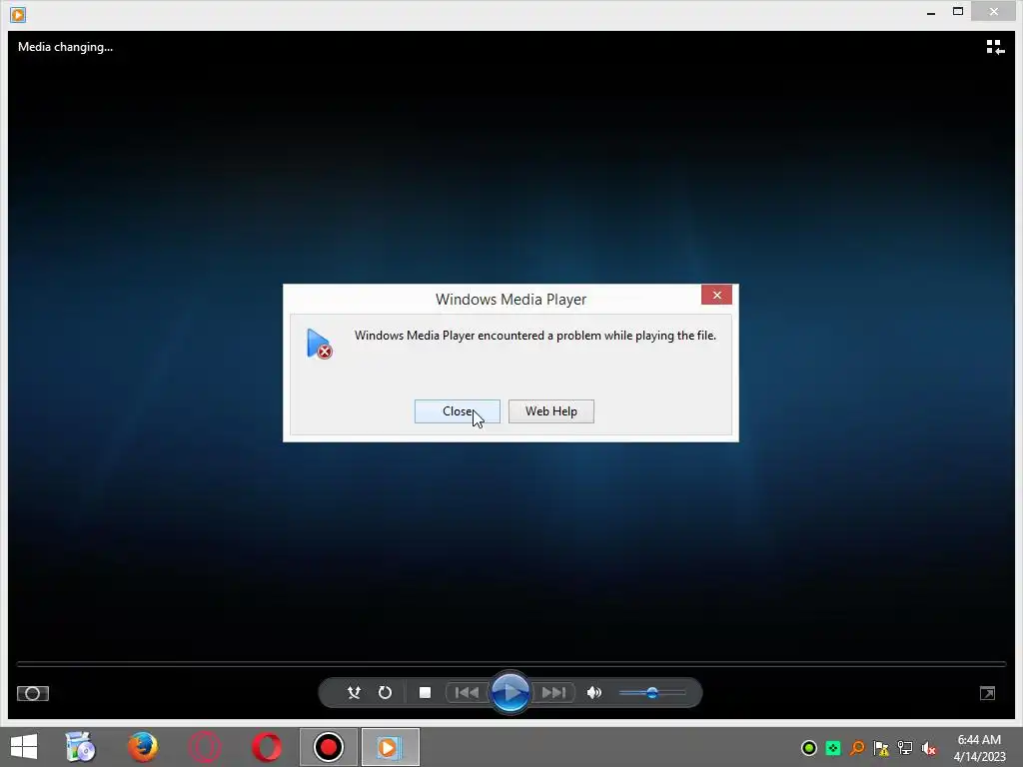This screenshot has height=767, width=1023.
Task: Select Windows Media Player taskbar button
Action: 391,747
